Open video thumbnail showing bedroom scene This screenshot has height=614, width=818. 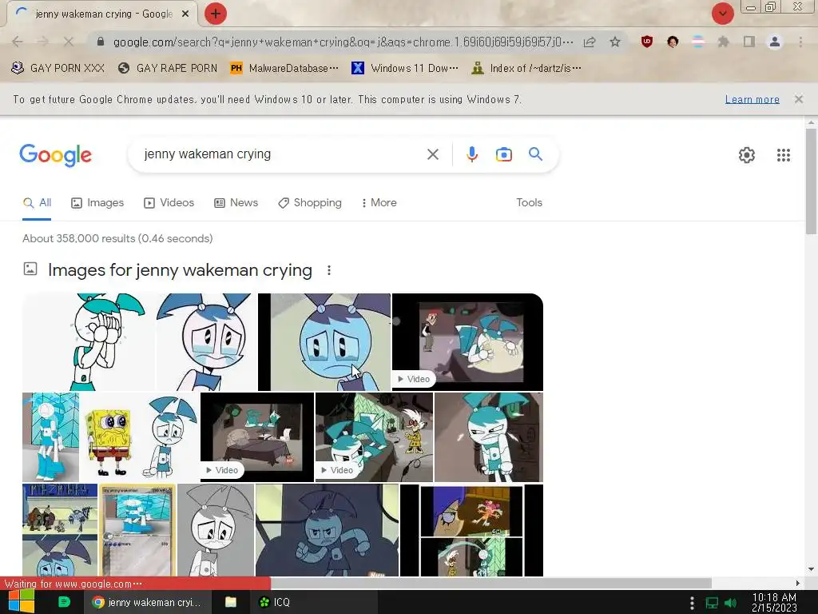point(257,437)
